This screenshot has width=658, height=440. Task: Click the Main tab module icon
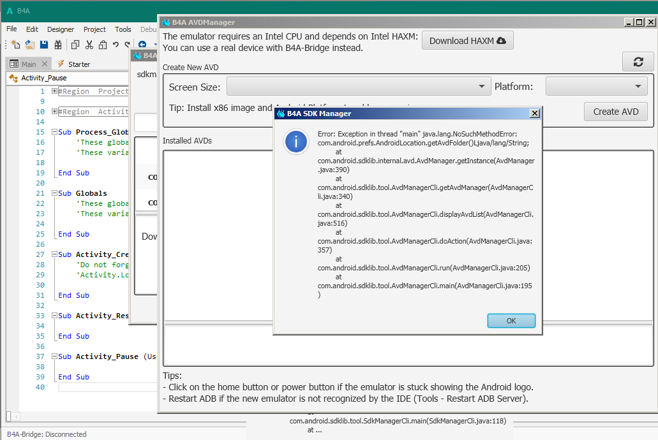tap(14, 64)
